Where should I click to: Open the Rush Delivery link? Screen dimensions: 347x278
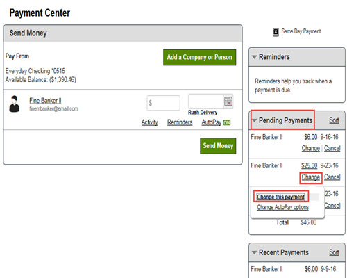pos(203,113)
